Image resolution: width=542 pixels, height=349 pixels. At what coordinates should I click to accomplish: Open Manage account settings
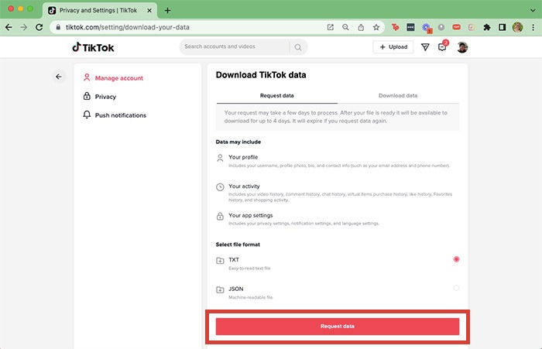[113, 78]
